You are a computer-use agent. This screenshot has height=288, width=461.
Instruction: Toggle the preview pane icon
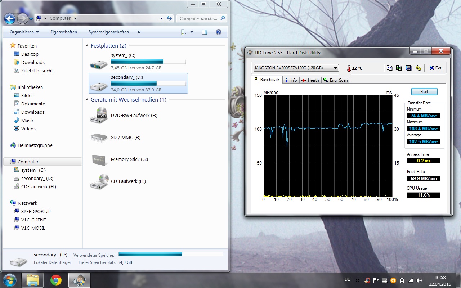(x=205, y=32)
